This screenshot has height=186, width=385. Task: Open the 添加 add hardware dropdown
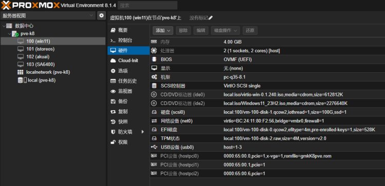point(163,30)
